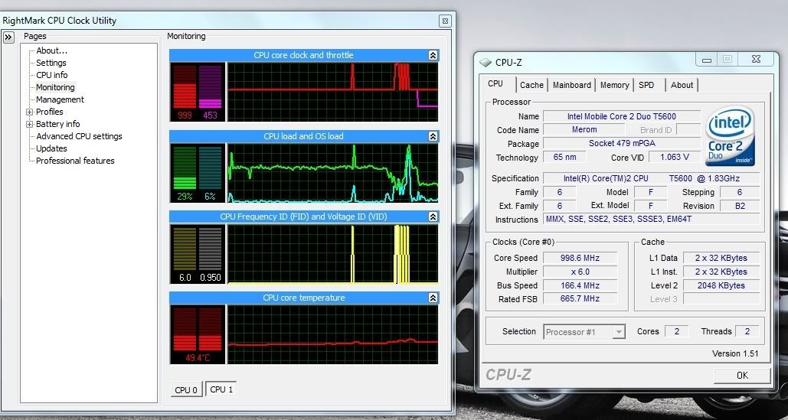The image size is (788, 420).
Task: Switch to the Cache tab in CPU-Z
Action: point(531,86)
